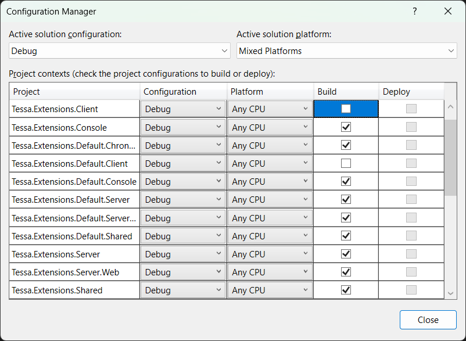Click the Build column header
The image size is (466, 341).
[x=346, y=92]
